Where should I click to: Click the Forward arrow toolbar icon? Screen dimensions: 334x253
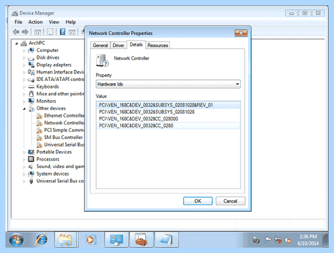click(x=25, y=32)
